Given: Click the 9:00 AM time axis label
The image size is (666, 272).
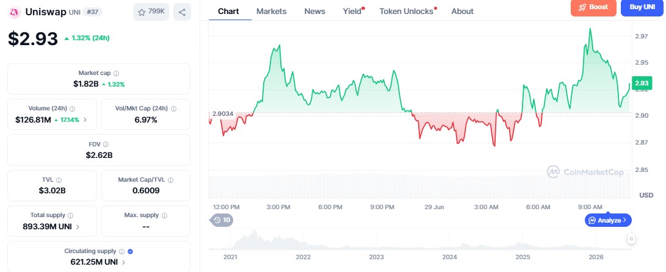Looking at the screenshot, I should tap(590, 207).
